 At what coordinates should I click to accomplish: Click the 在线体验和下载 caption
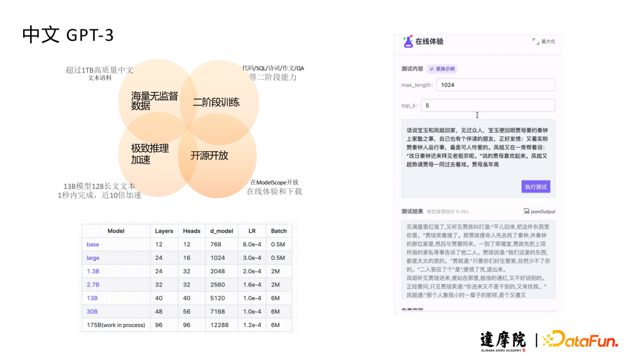[x=275, y=191]
